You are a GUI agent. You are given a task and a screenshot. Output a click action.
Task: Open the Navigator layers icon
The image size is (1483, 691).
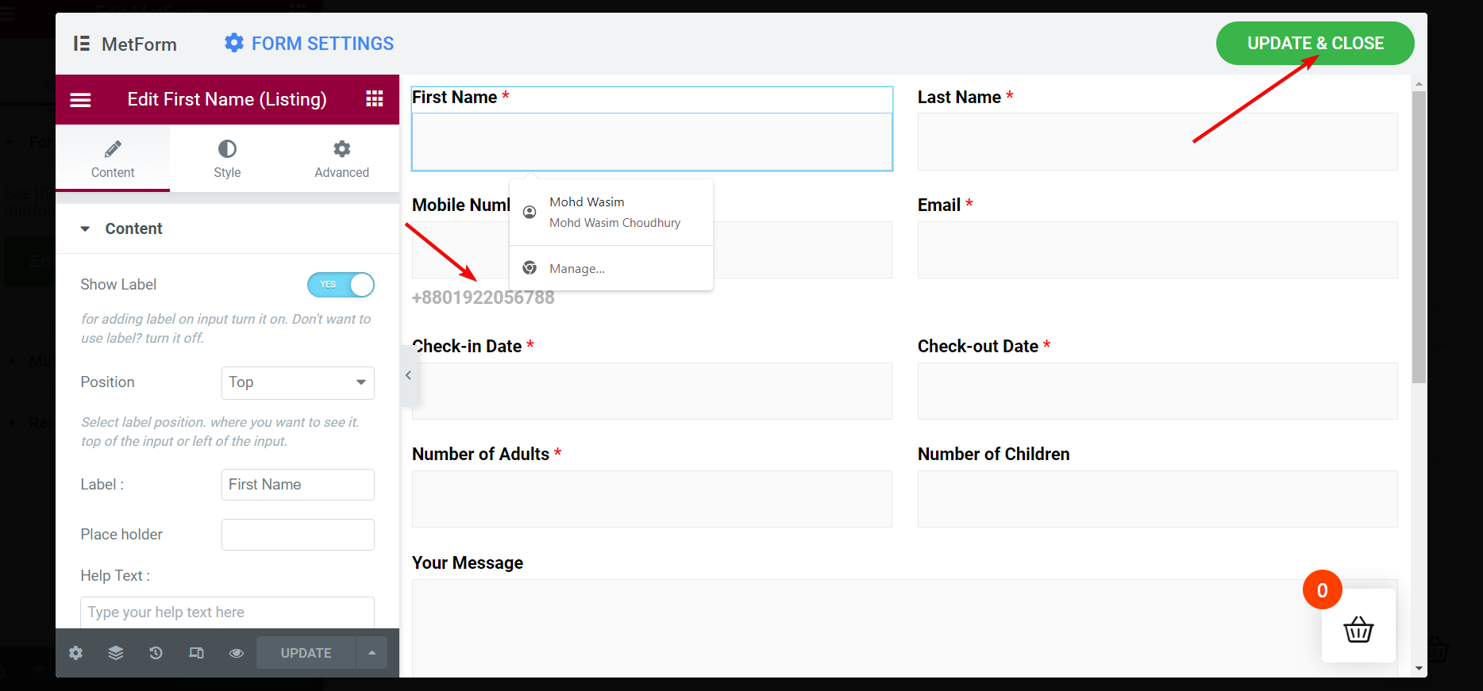(x=116, y=653)
